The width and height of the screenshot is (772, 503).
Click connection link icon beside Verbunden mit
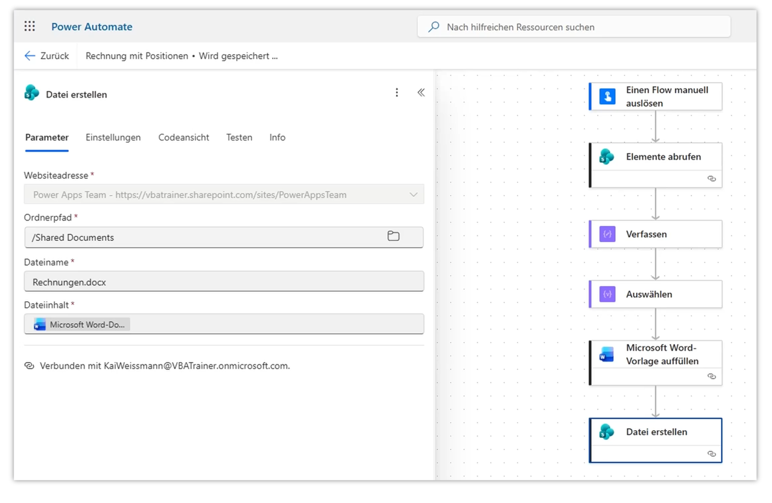point(29,366)
